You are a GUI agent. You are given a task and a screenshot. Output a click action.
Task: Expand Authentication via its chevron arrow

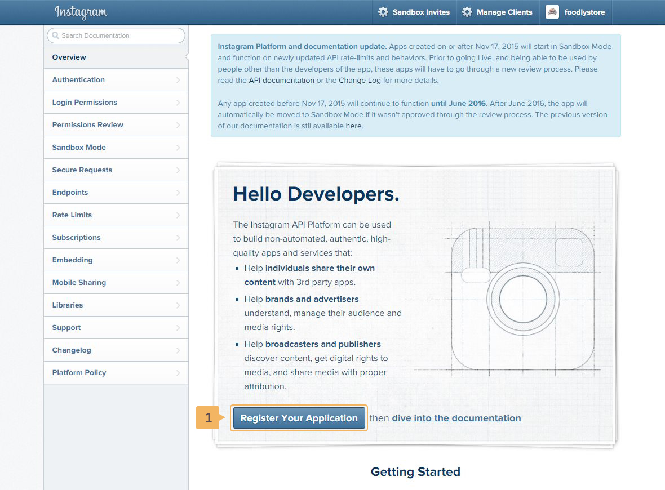point(178,80)
